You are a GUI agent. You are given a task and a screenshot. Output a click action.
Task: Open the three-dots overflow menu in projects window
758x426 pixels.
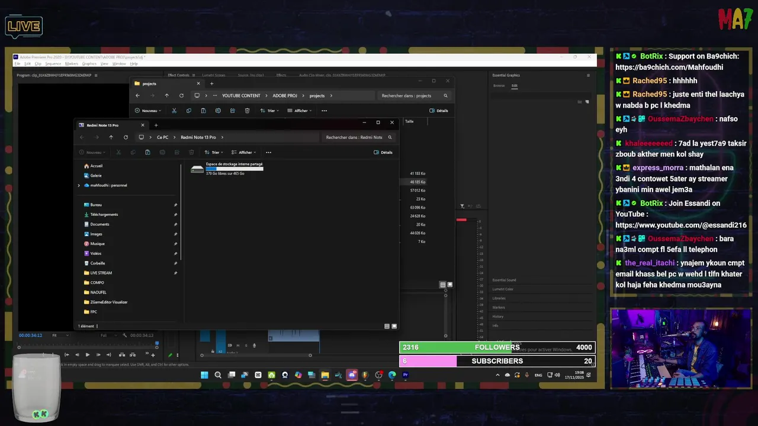[324, 111]
